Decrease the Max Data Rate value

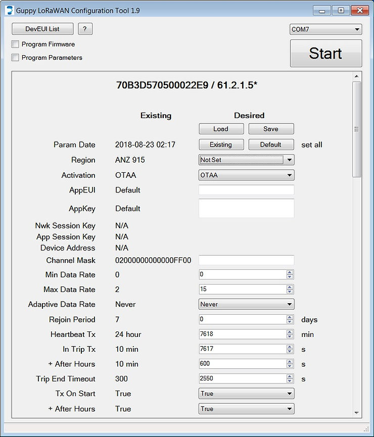[290, 292]
